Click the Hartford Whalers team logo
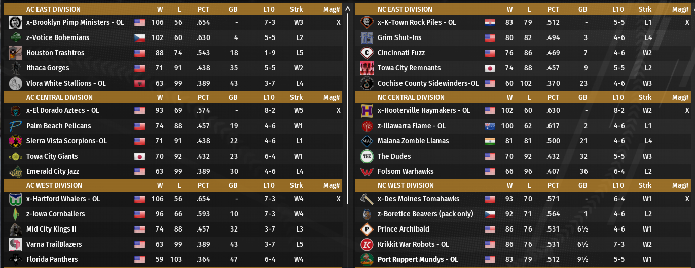The height and width of the screenshot is (268, 695). (x=15, y=199)
